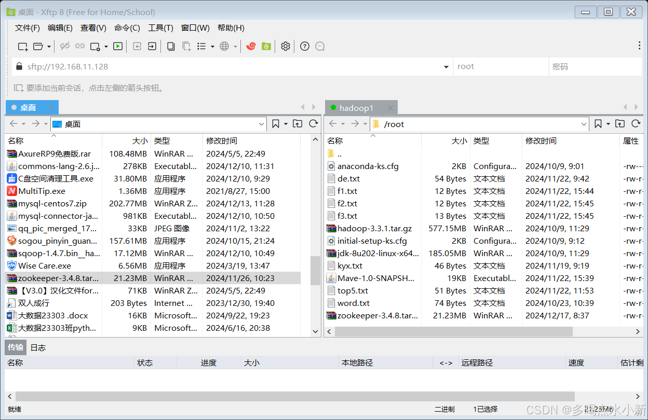Open help with the question mark icon
The height and width of the screenshot is (420, 648).
(x=305, y=46)
